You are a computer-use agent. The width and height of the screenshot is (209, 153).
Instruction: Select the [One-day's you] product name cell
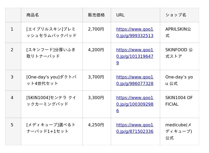[51, 80]
